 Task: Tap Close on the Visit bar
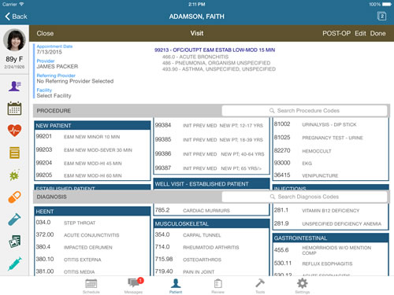click(45, 33)
